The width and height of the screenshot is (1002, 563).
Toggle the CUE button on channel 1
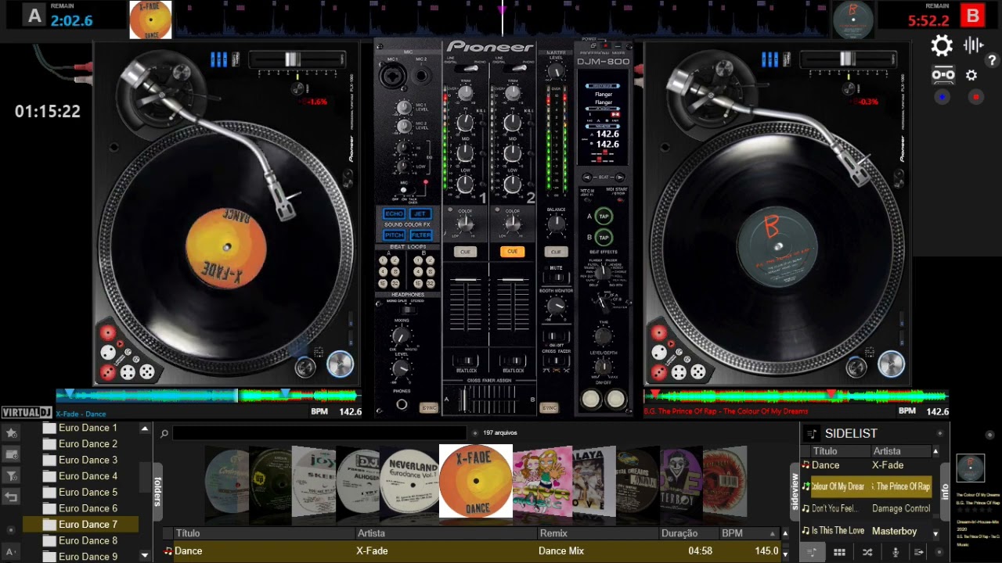point(465,252)
